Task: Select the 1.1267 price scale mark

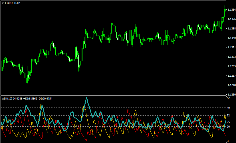Action: point(231,76)
